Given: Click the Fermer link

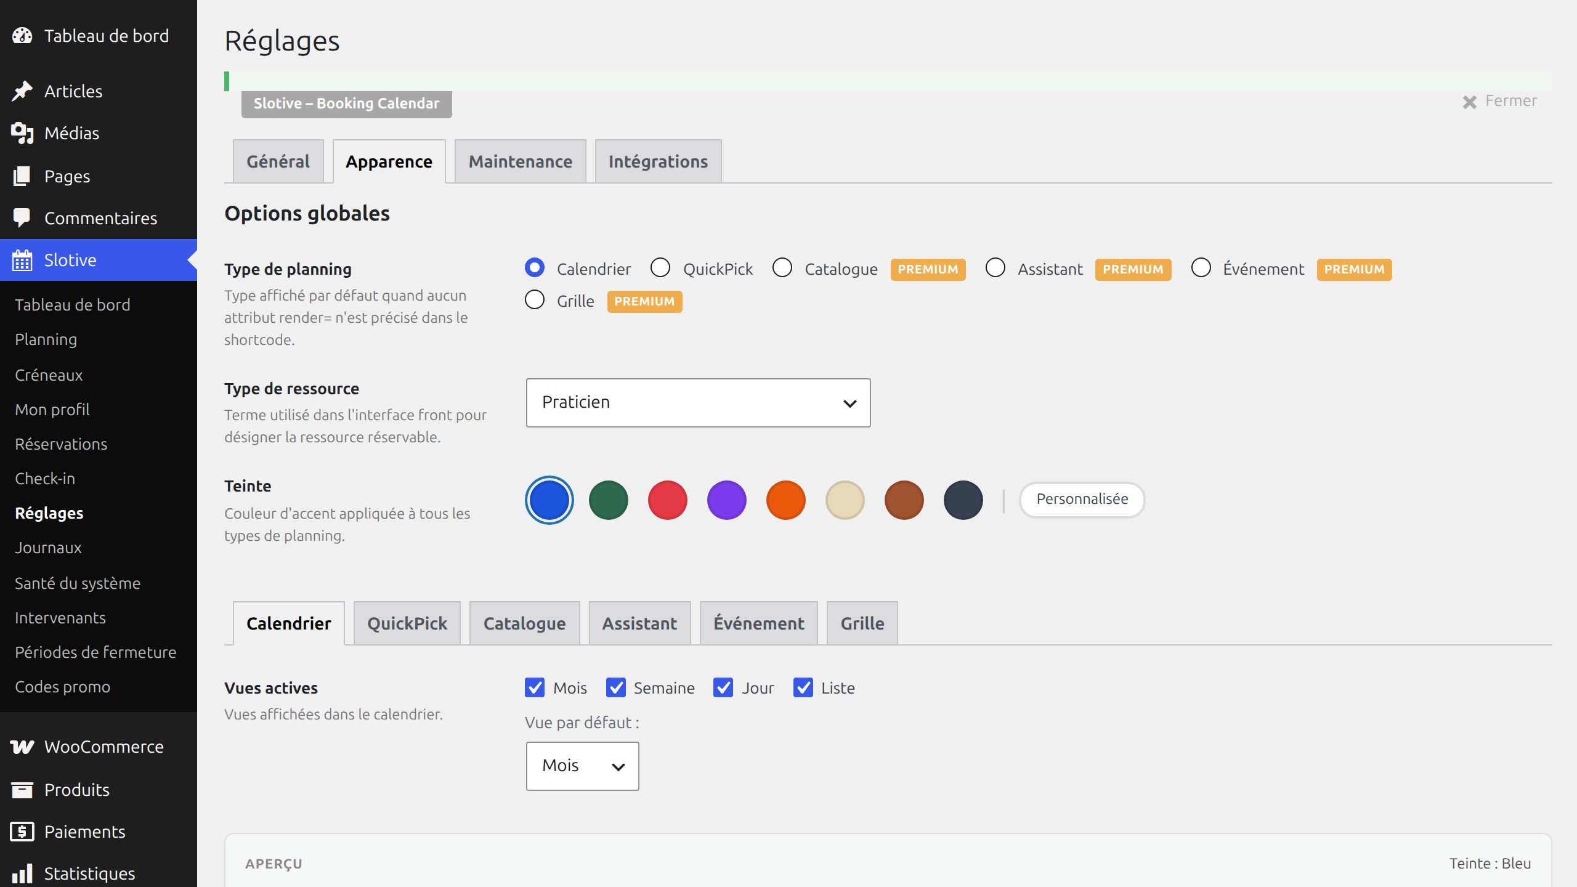Looking at the screenshot, I should (1511, 101).
